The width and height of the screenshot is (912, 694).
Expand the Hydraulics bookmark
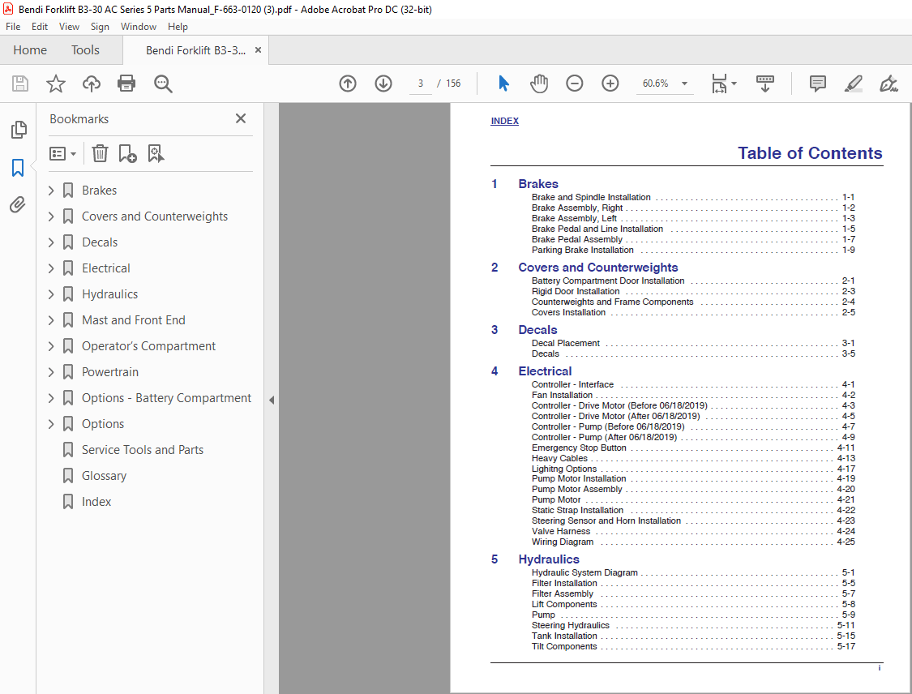coord(51,294)
